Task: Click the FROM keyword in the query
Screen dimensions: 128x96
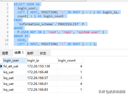Action: click(17, 20)
